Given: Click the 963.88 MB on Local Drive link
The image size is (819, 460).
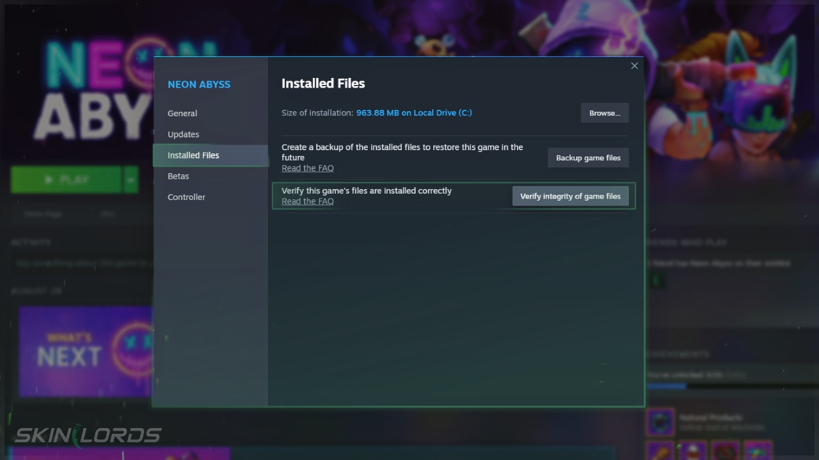Looking at the screenshot, I should pos(414,113).
